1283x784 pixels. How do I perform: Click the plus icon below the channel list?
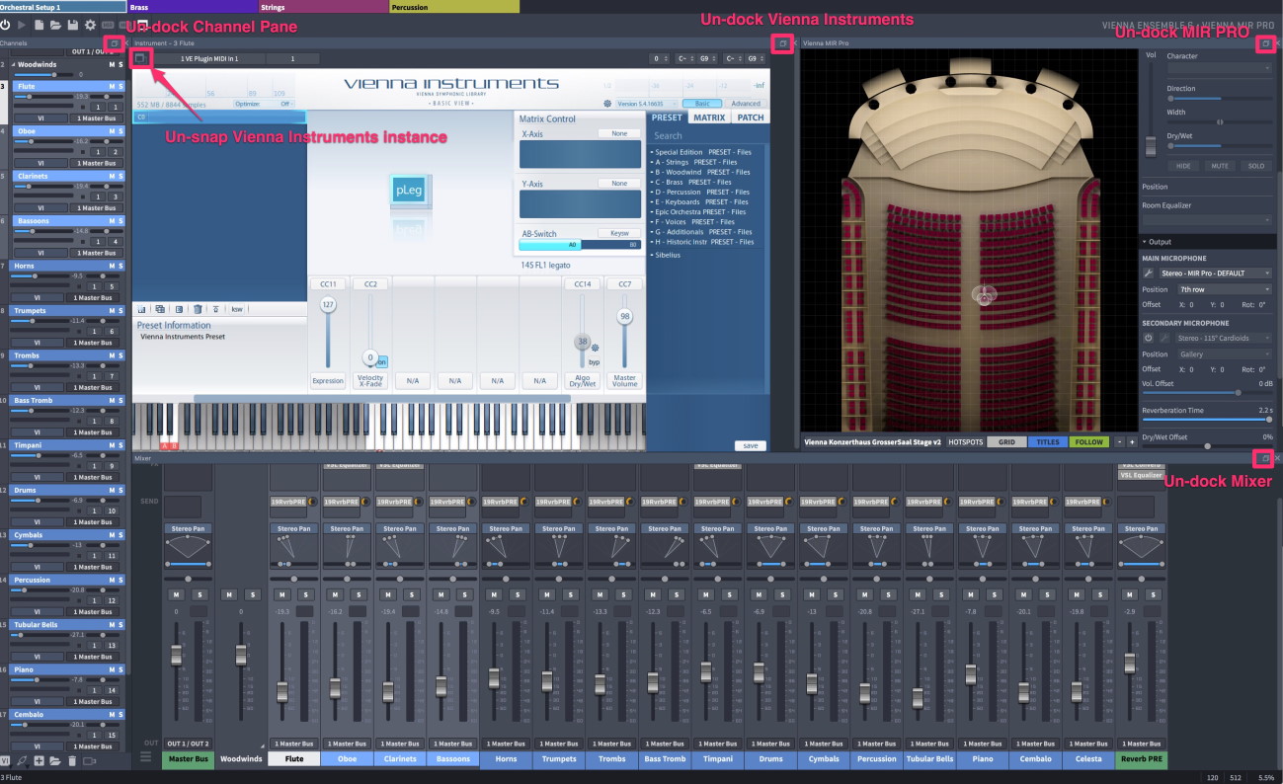pyautogui.click(x=40, y=761)
